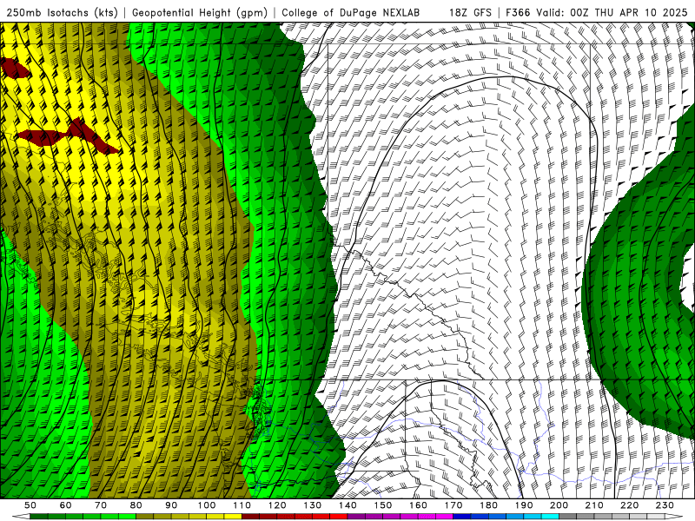The width and height of the screenshot is (695, 521).
Task: Click the "250mb Isotachs (kts)" title text
Action: point(62,12)
